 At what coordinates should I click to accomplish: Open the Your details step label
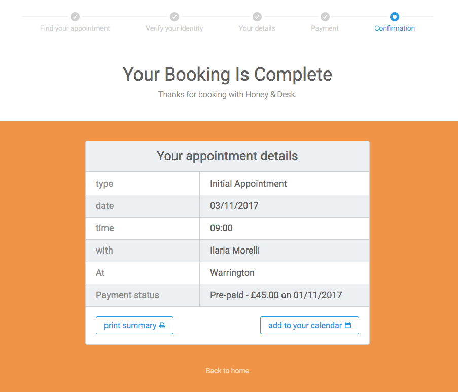coord(257,28)
